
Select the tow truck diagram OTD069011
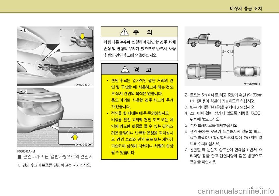223,57
